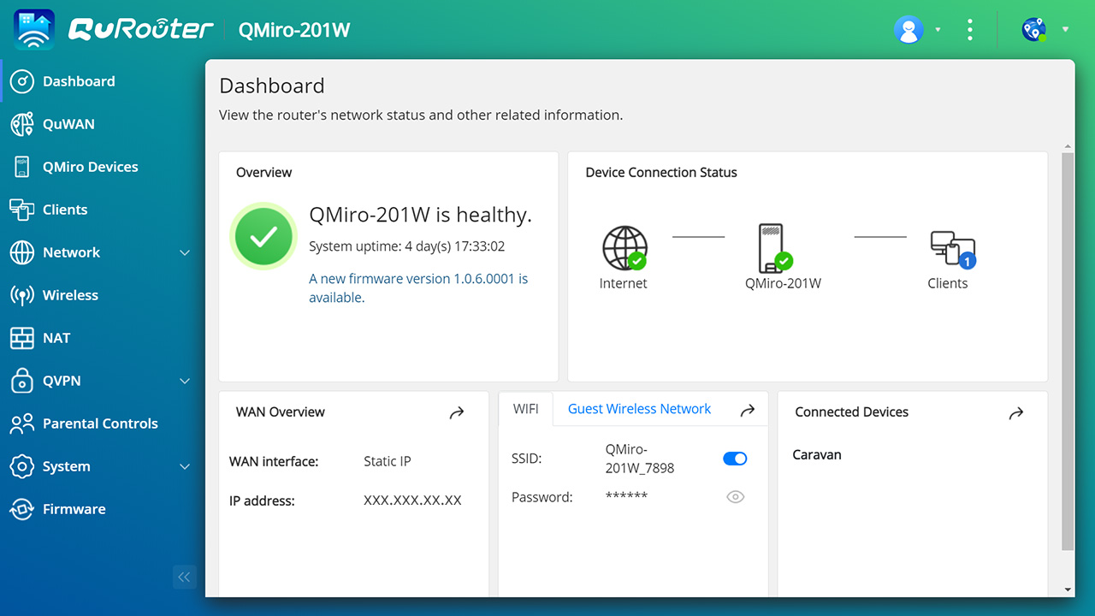Viewport: 1095px width, 616px height.
Task: Open the Clients page
Action: point(65,209)
